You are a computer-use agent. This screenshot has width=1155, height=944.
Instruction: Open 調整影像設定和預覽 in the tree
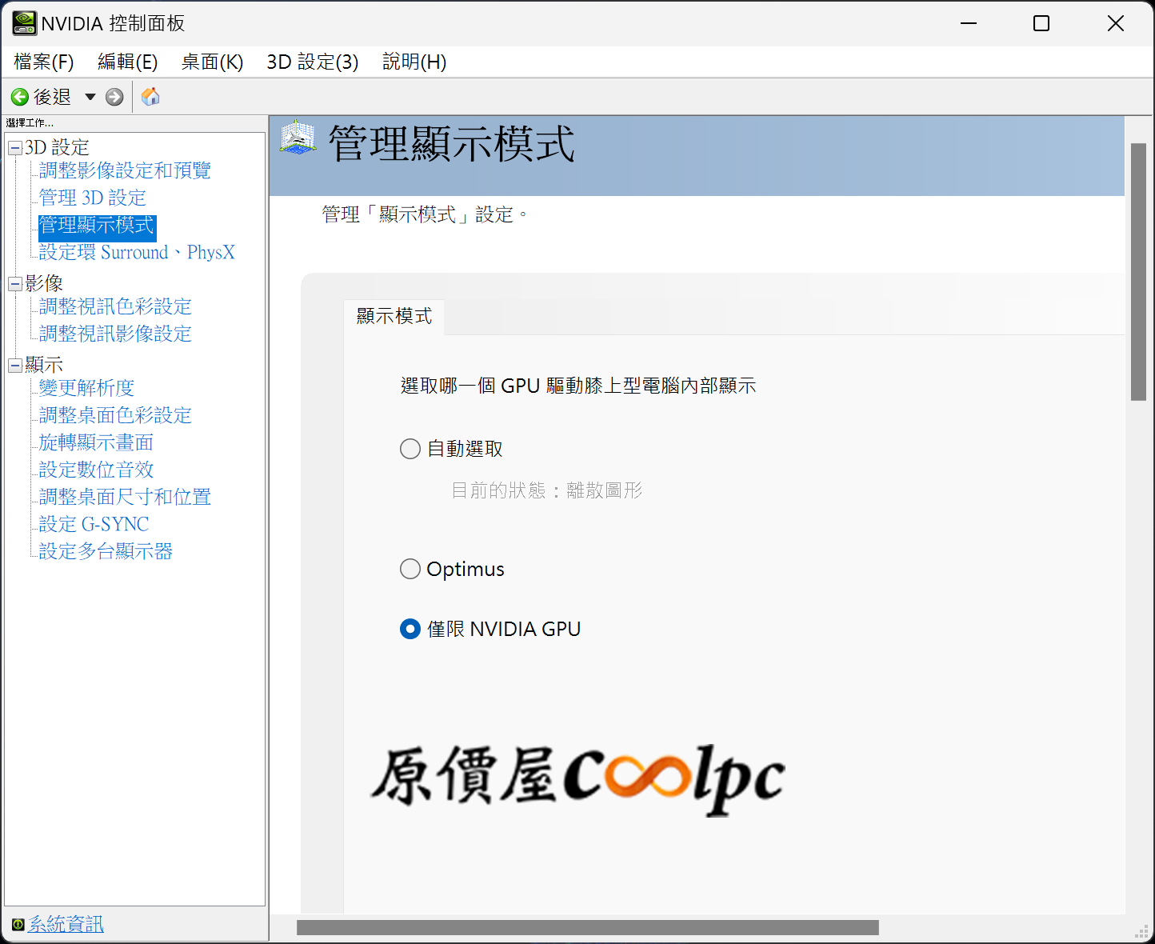coord(125,170)
